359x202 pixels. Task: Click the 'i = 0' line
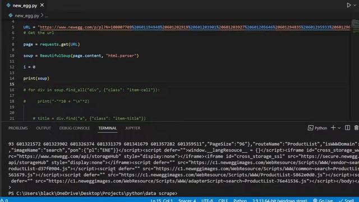[x=29, y=67]
